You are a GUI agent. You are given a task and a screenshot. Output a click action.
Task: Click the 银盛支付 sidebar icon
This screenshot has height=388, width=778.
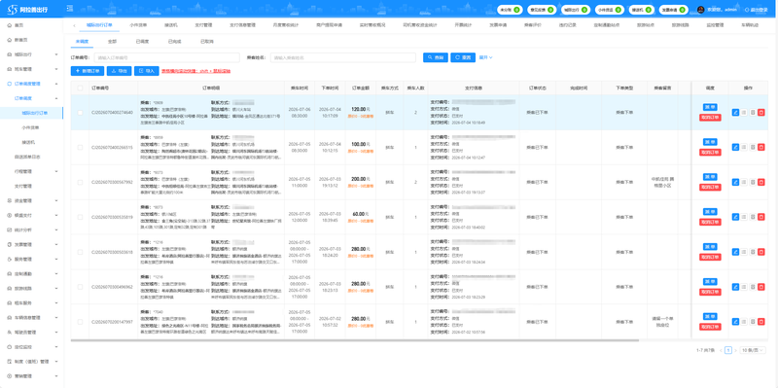(10, 215)
